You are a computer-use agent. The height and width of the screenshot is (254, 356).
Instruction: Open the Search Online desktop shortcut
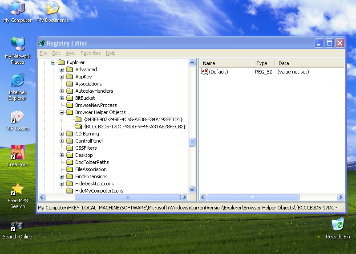[17, 226]
